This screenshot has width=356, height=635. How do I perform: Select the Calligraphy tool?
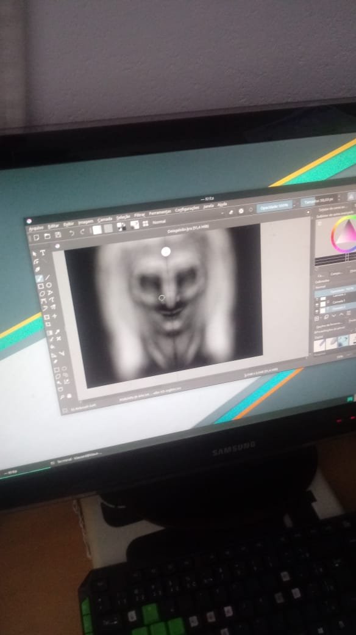click(x=37, y=270)
